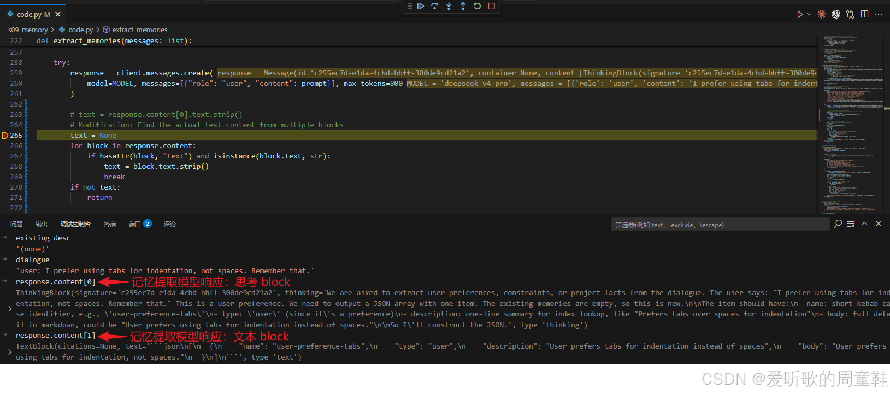Click the 'user: I prefer using tabs' result
890x394 pixels.
(x=165, y=271)
